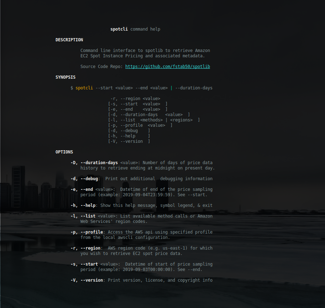Click the bold '-h, --help' option

[83, 205]
